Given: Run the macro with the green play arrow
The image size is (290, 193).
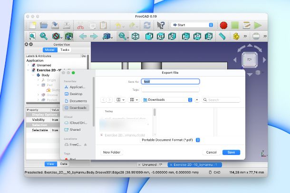Looking at the screenshot, I should pos(258,25).
